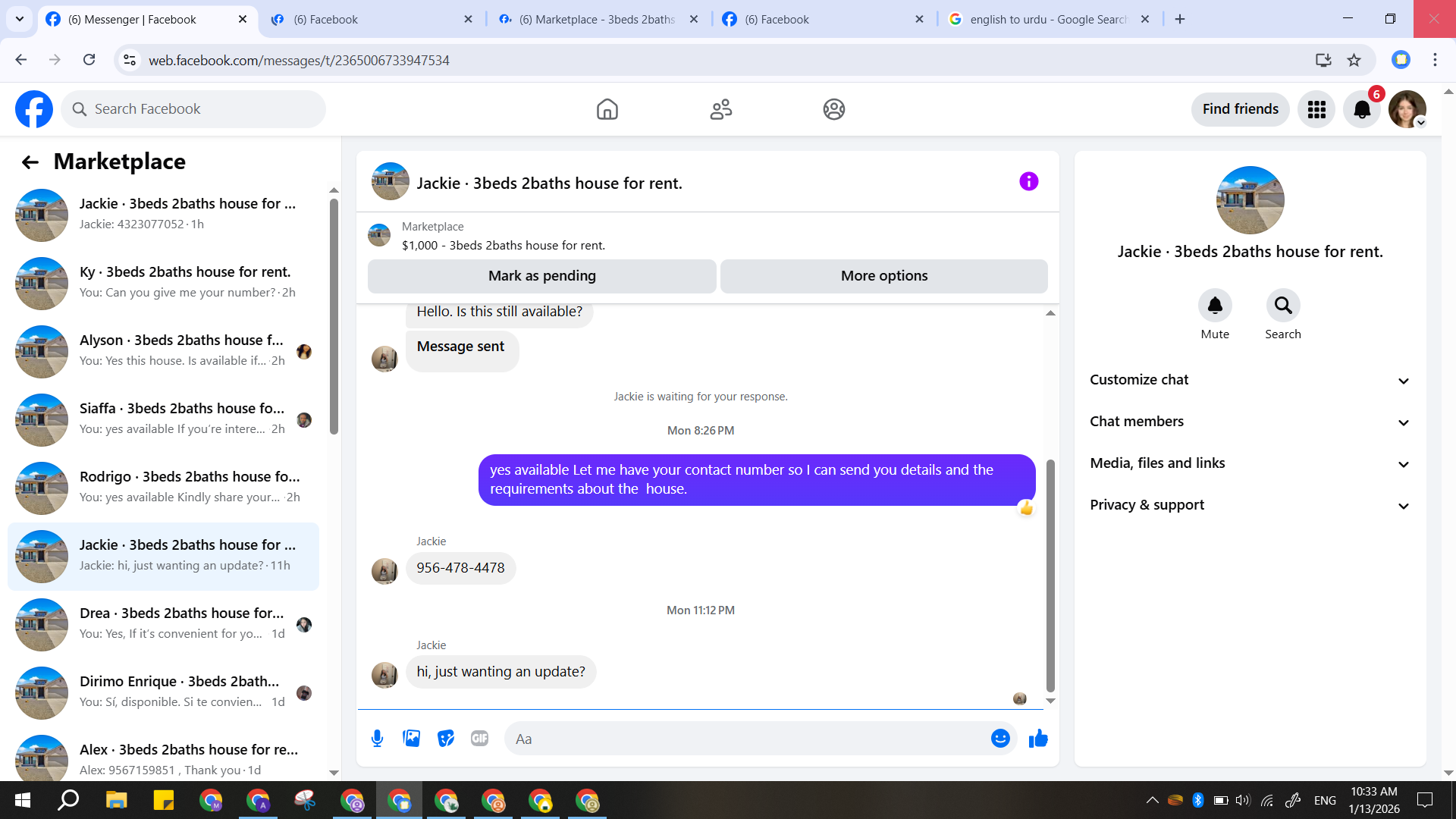Mute this conversation with bell icon

tap(1215, 306)
